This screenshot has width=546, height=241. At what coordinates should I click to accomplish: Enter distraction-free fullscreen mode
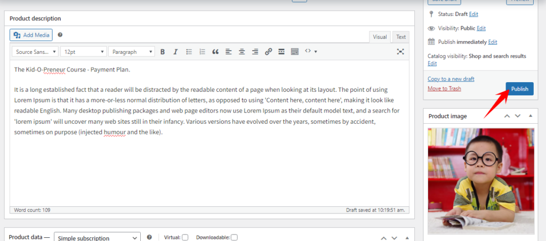(x=400, y=52)
